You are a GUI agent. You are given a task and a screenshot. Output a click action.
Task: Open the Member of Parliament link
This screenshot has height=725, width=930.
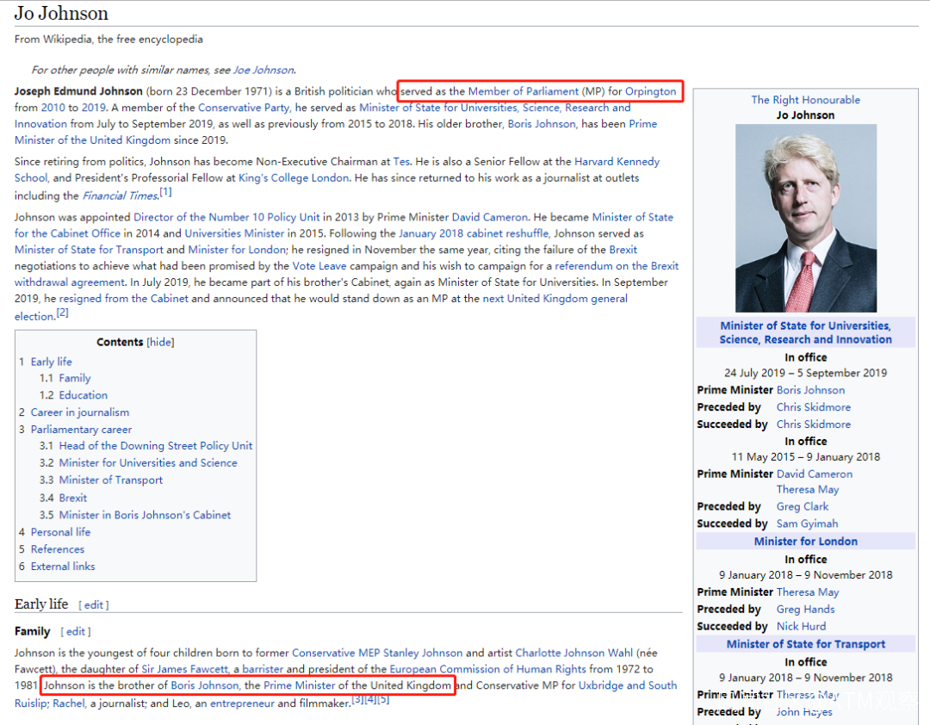tap(524, 91)
